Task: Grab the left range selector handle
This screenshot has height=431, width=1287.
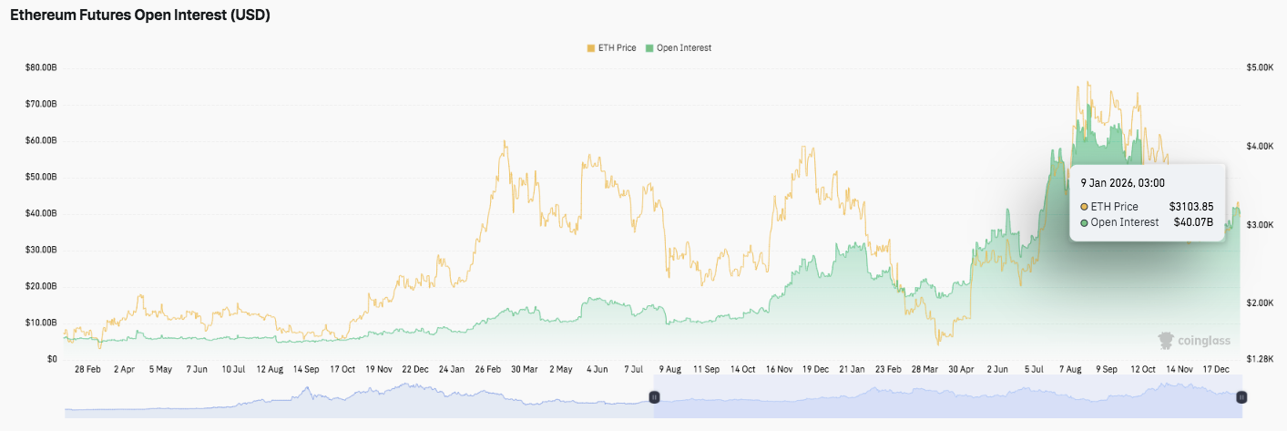Action: (x=654, y=397)
